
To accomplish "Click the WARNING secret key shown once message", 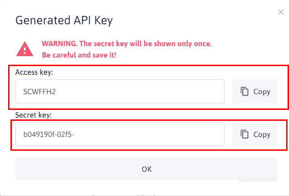I will pos(127,44).
